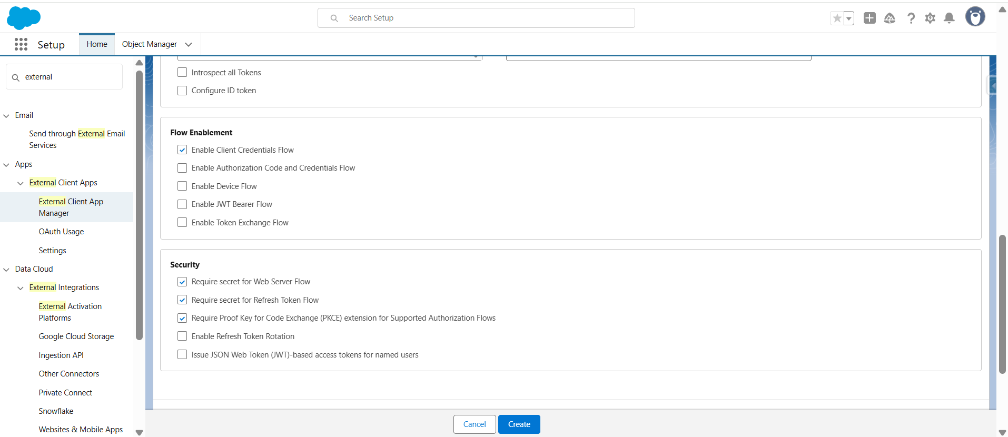Open OAuth Usage in the sidebar
This screenshot has width=1008, height=437.
click(x=61, y=232)
